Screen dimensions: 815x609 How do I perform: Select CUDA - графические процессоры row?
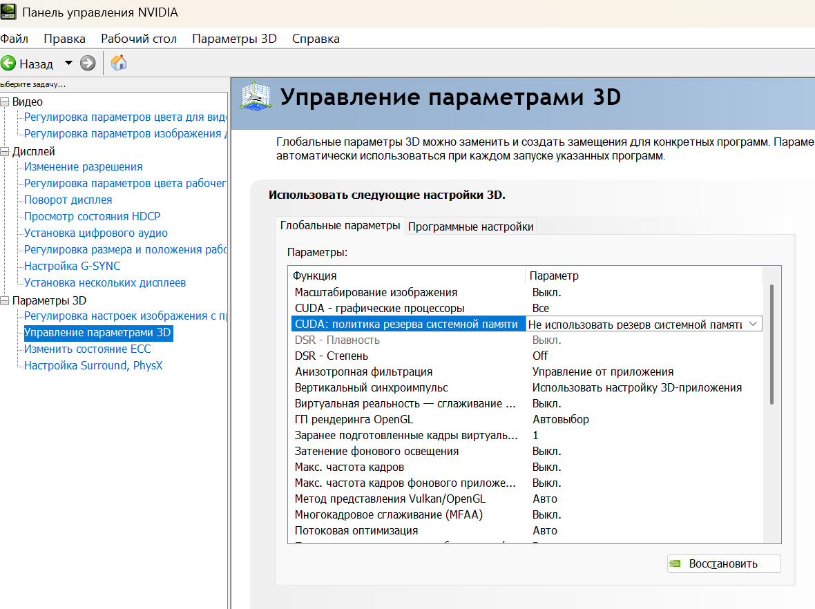click(x=526, y=308)
